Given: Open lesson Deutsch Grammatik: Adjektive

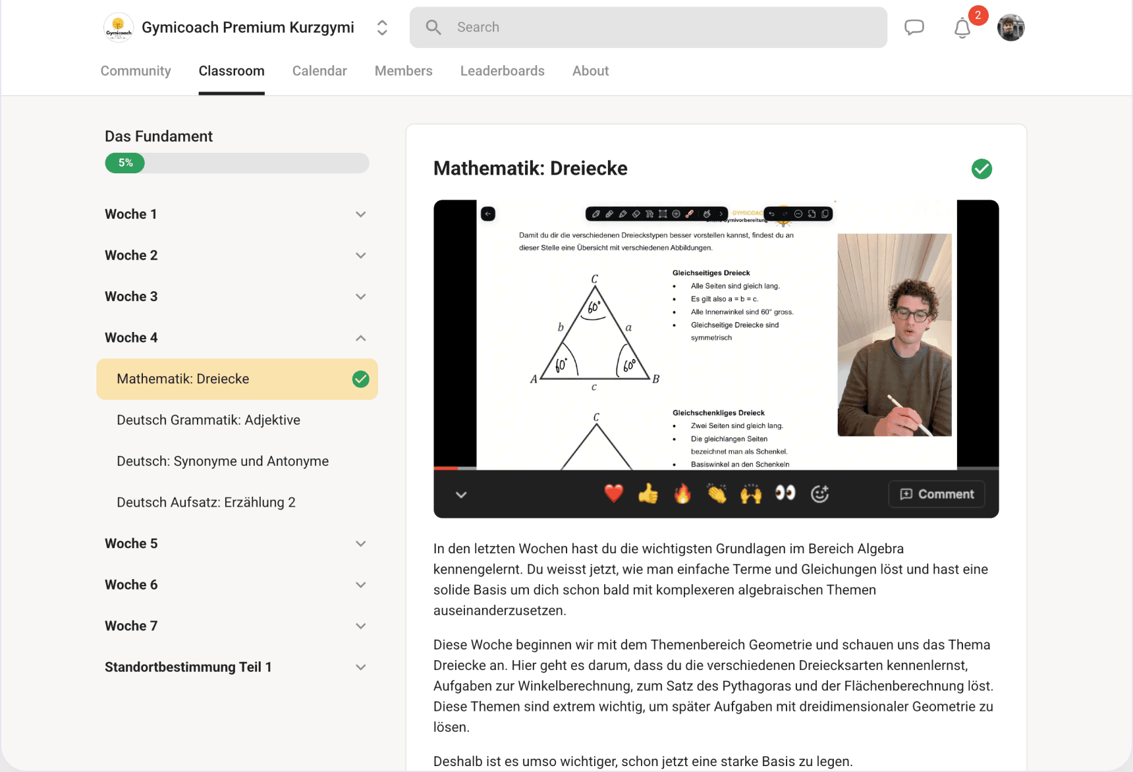Looking at the screenshot, I should [x=208, y=420].
